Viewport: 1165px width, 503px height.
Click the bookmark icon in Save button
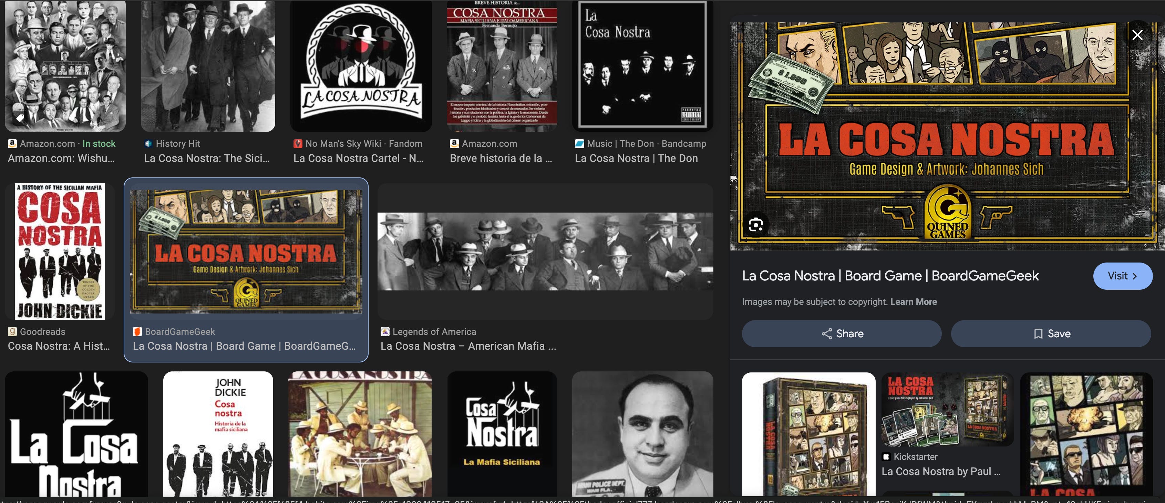point(1038,334)
